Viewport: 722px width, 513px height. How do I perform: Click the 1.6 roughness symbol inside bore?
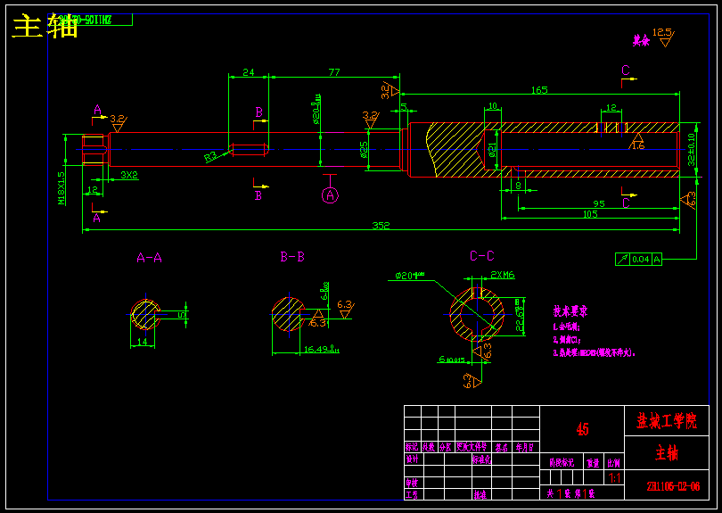[637, 142]
